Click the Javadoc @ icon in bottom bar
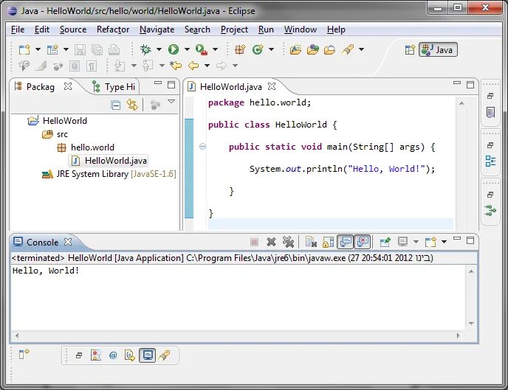Image resolution: width=508 pixels, height=390 pixels. pos(113,355)
